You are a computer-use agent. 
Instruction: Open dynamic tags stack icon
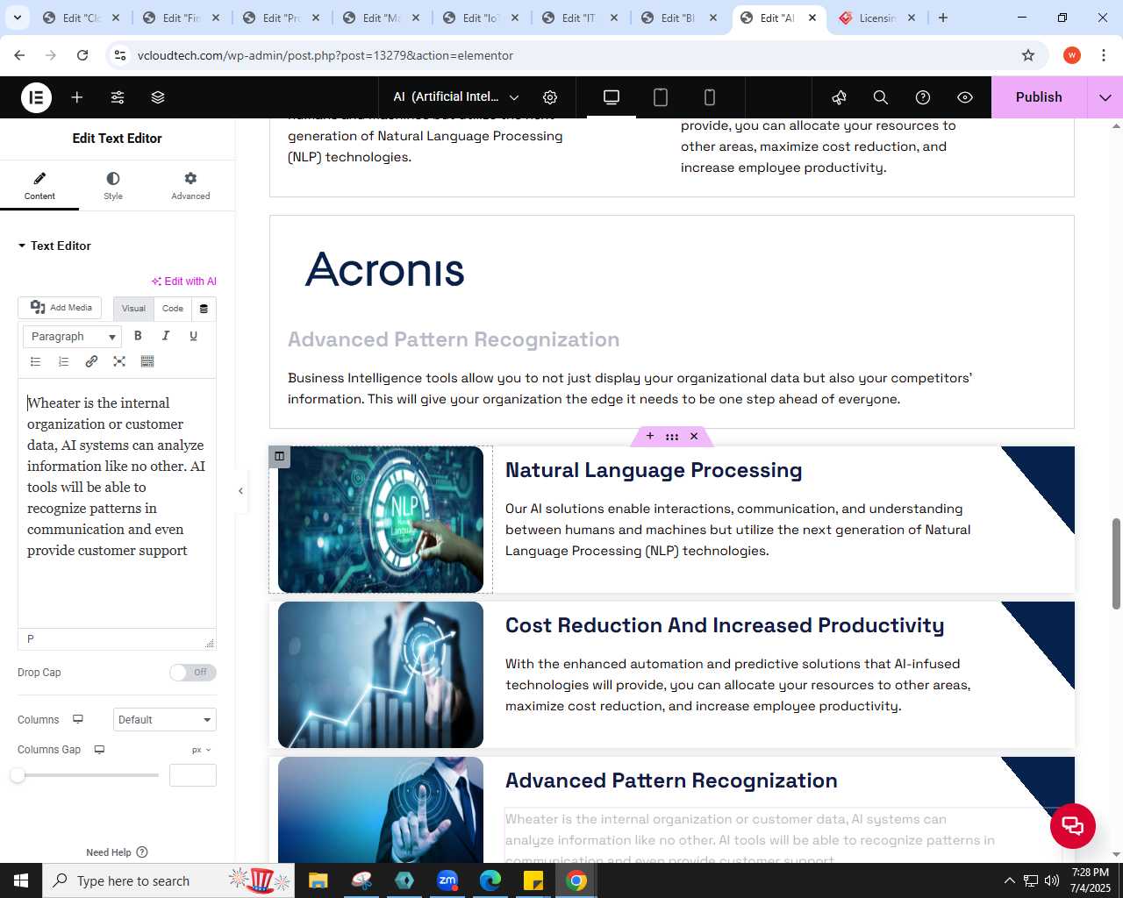[x=204, y=309]
